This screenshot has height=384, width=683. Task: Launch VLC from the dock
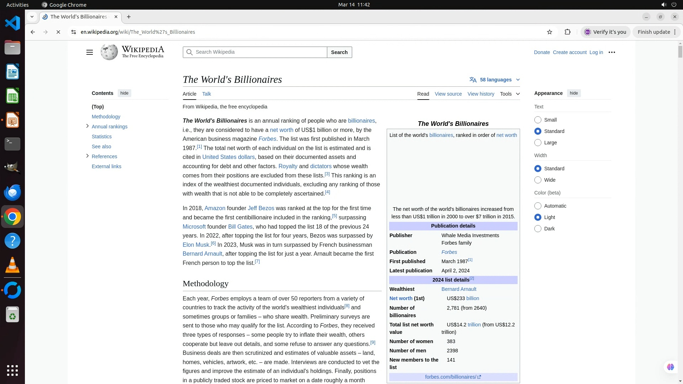[x=12, y=265]
